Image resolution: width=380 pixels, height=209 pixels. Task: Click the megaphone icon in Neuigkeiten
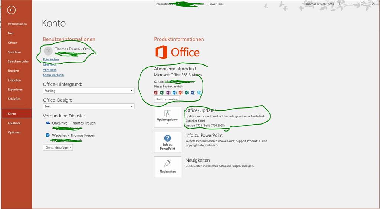point(167,163)
